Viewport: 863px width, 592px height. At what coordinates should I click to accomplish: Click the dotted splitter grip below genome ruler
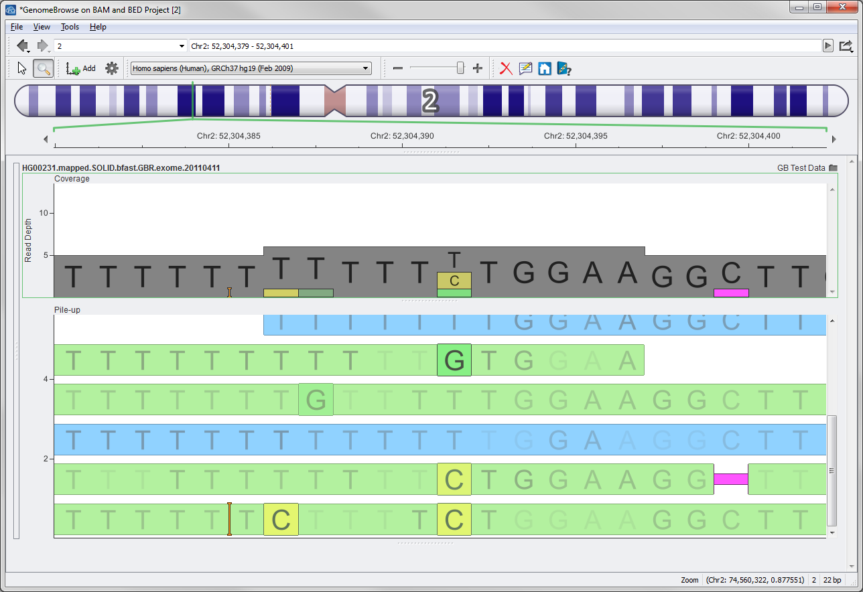pyautogui.click(x=431, y=152)
